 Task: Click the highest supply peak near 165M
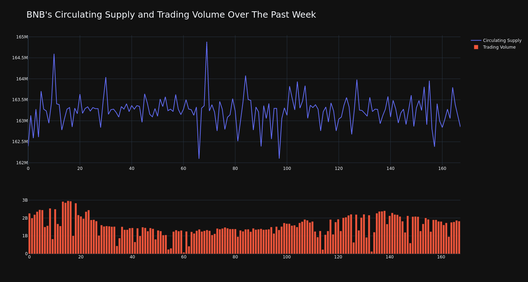[207, 42]
